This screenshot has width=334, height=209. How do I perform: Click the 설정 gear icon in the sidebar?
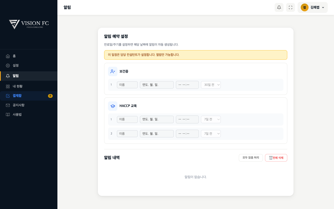pyautogui.click(x=8, y=66)
